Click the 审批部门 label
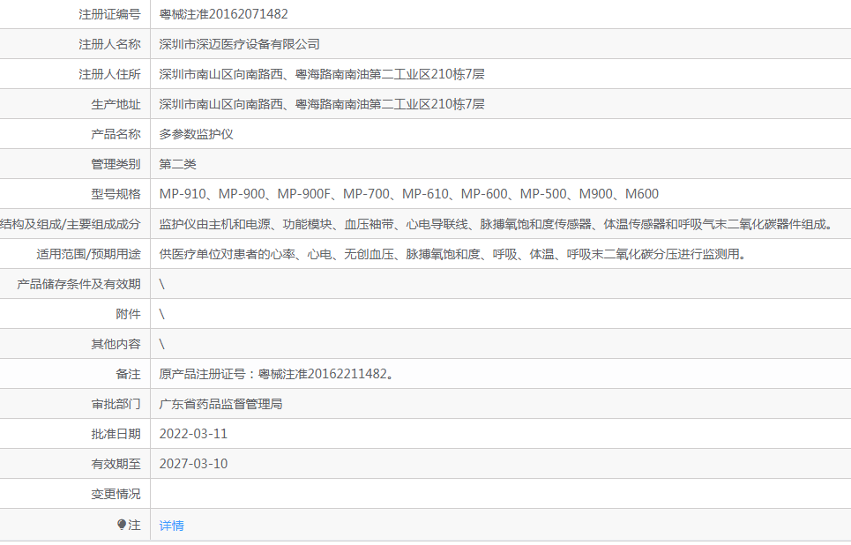The height and width of the screenshot is (545, 851). coord(116,404)
